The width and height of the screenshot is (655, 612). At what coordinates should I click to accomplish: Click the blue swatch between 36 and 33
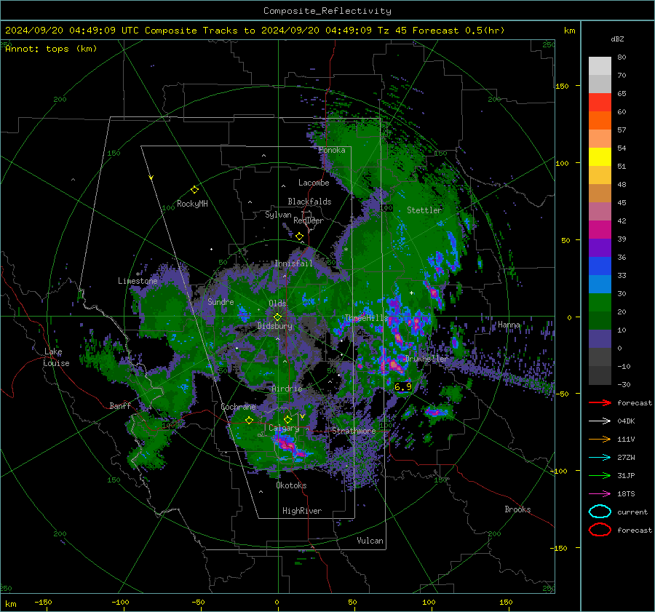(600, 266)
